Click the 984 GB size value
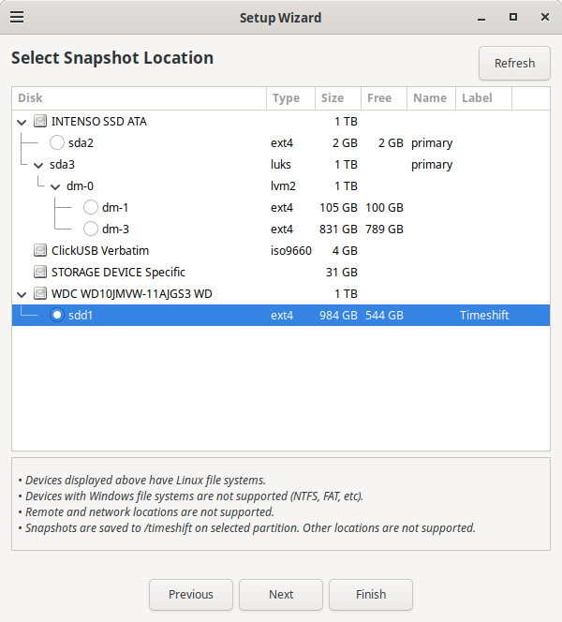This screenshot has height=622, width=562. pyautogui.click(x=338, y=316)
